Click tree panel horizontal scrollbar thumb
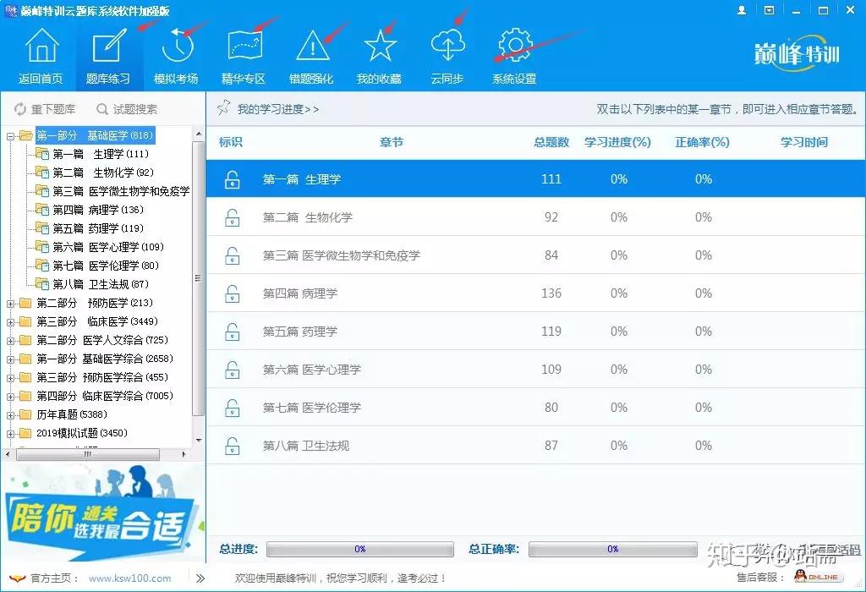Screen dimensions: 866x592 88,454
